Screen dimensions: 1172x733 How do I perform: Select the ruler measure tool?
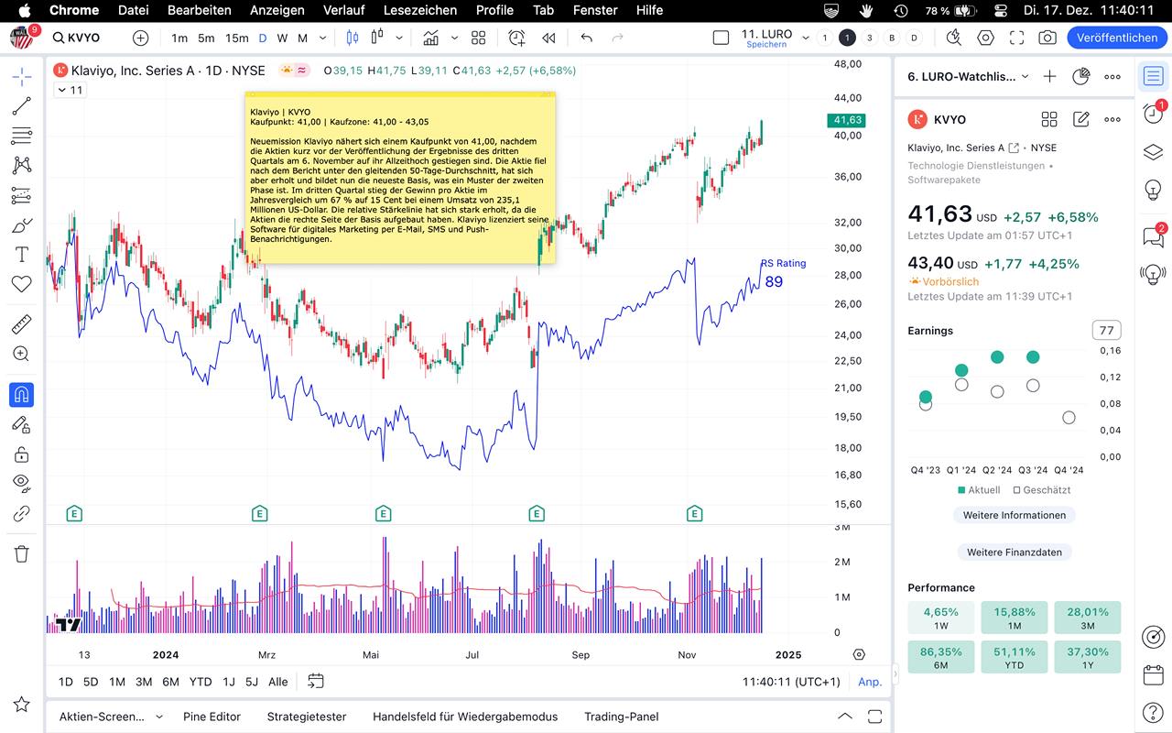point(21,324)
